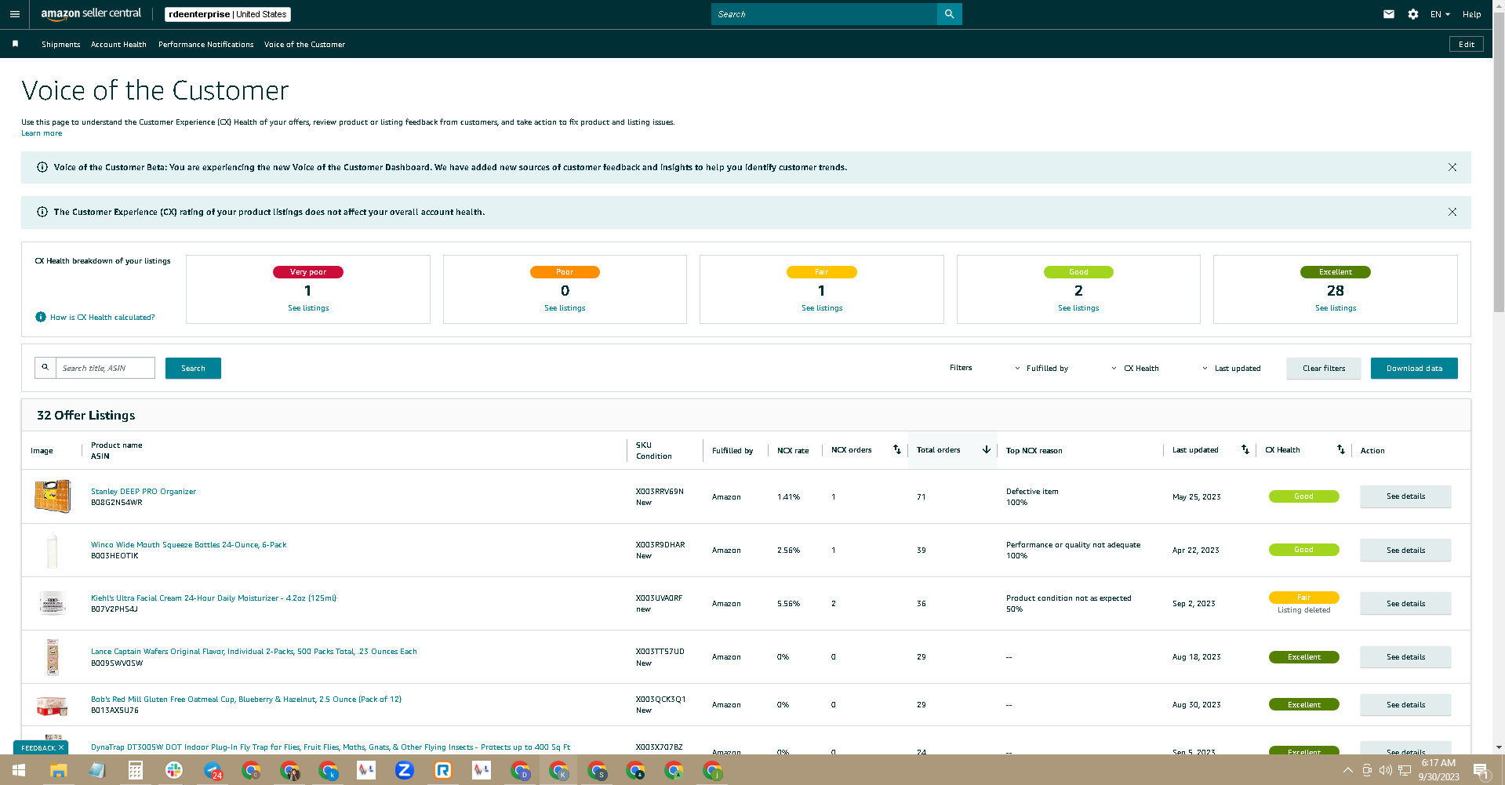
Task: Open How is CX Health calculated link
Action: click(102, 317)
